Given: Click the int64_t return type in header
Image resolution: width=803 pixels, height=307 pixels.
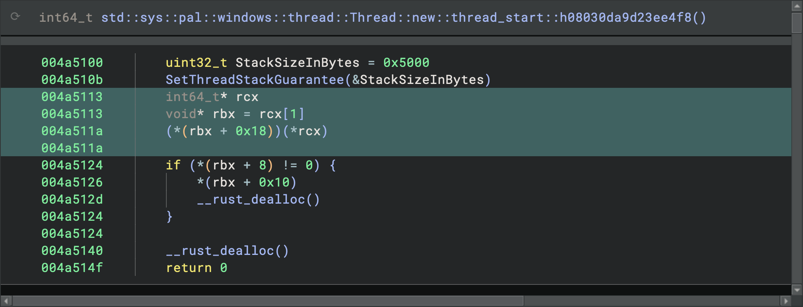Looking at the screenshot, I should tap(66, 17).
